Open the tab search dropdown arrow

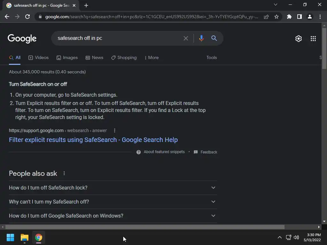[276, 4]
